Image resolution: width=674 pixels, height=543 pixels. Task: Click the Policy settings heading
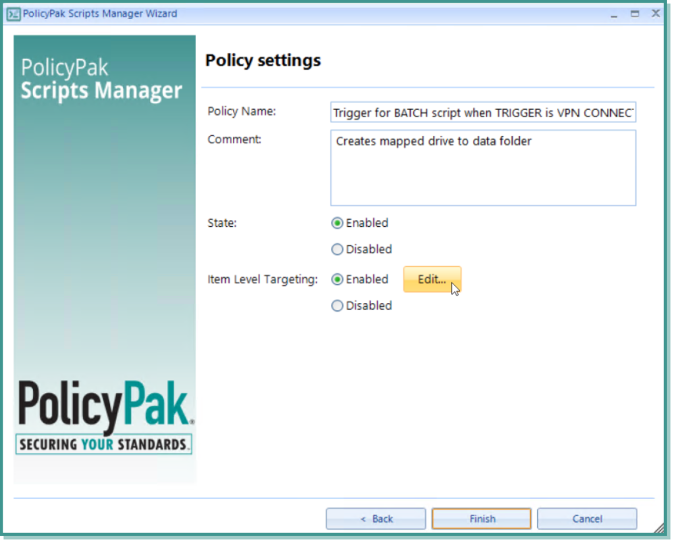click(263, 60)
